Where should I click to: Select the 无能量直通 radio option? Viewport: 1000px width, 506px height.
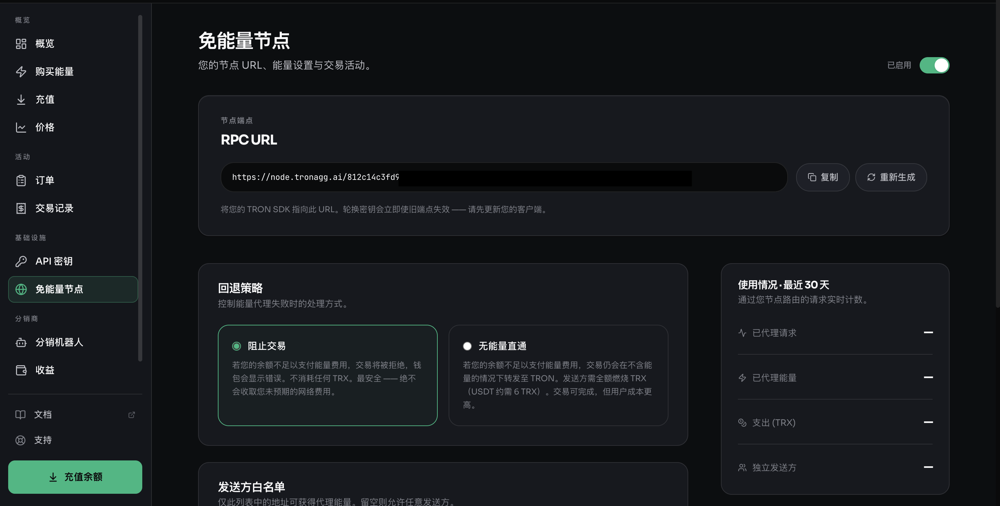(x=467, y=346)
